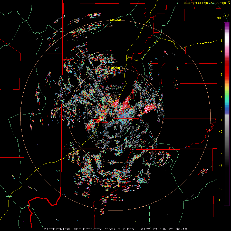
Task: Click the 0 value on the scale
Action: pyautogui.click(x=222, y=109)
